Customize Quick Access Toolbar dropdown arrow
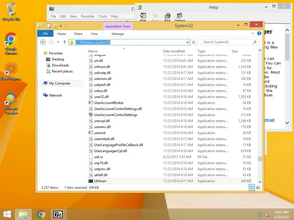This screenshot has width=294, height=220. (x=61, y=26)
